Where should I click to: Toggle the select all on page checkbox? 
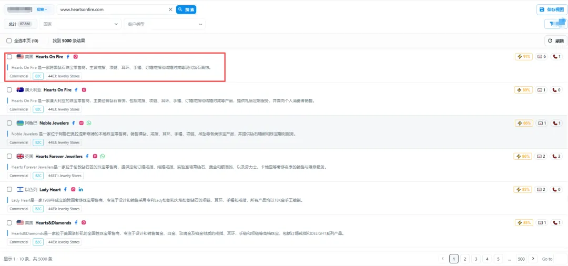tap(9, 41)
